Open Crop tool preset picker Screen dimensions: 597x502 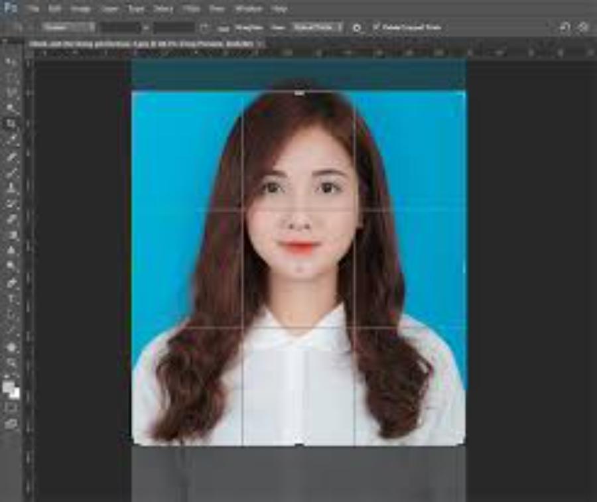(x=17, y=27)
